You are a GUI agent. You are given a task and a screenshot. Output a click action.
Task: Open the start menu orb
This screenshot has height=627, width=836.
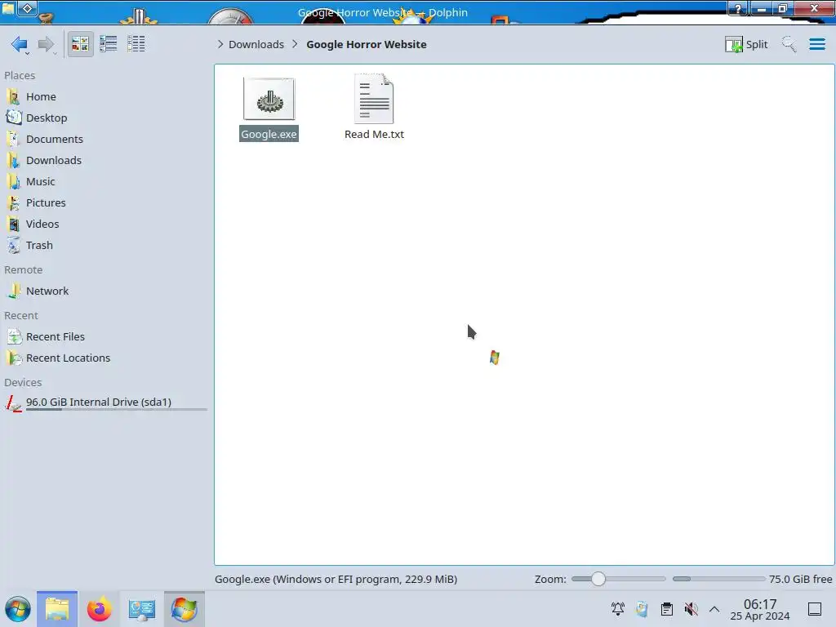18,609
